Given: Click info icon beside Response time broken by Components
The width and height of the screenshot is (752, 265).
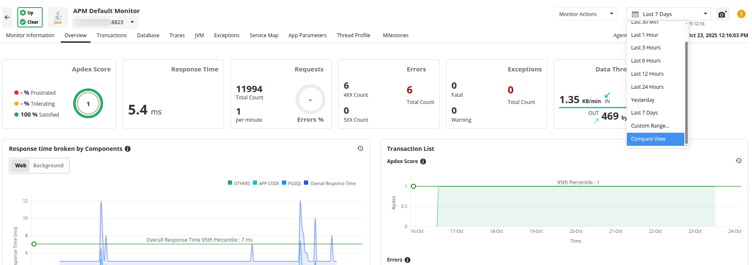Looking at the screenshot, I should (128, 149).
